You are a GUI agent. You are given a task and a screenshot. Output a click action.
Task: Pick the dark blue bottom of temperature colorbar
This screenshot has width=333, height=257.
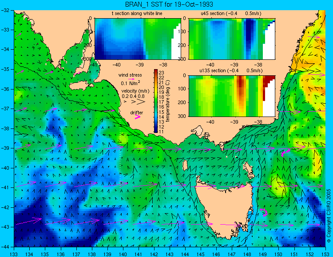pos(156,131)
